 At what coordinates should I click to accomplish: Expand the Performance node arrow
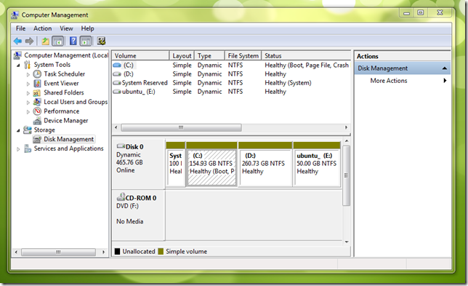click(28, 112)
